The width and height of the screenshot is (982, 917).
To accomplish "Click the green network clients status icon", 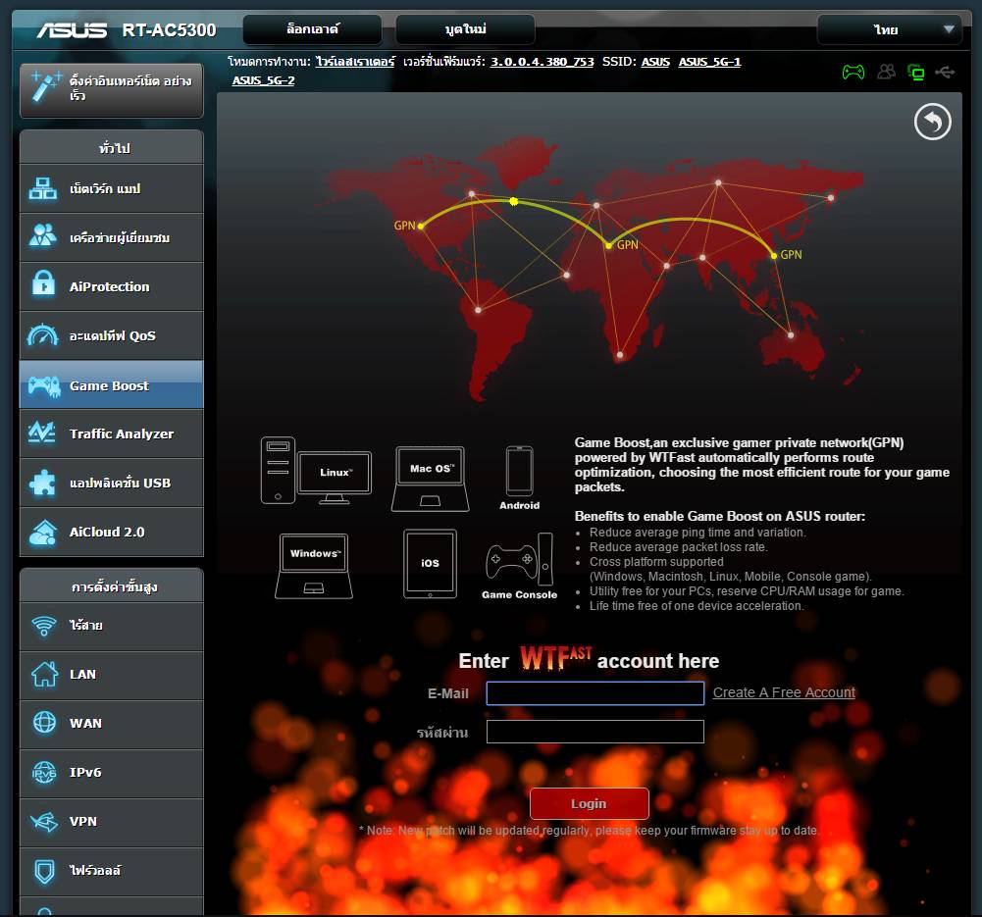I will (915, 73).
